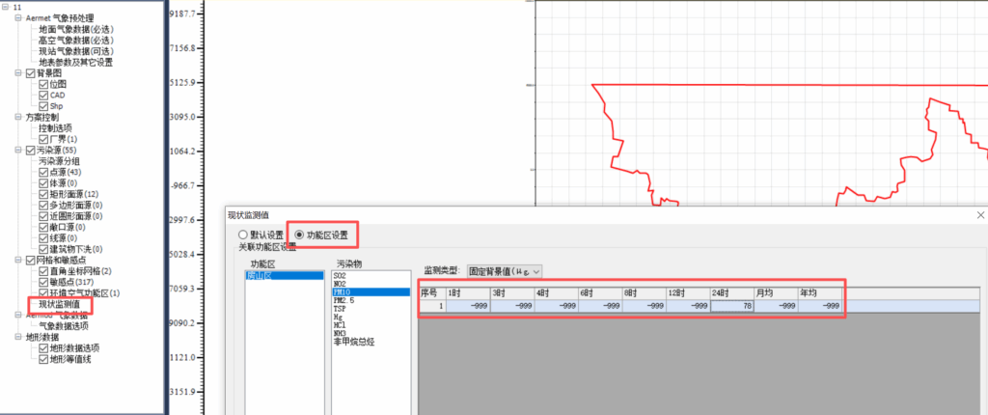Select 地表参数及其它设置 in the tree

[75, 62]
